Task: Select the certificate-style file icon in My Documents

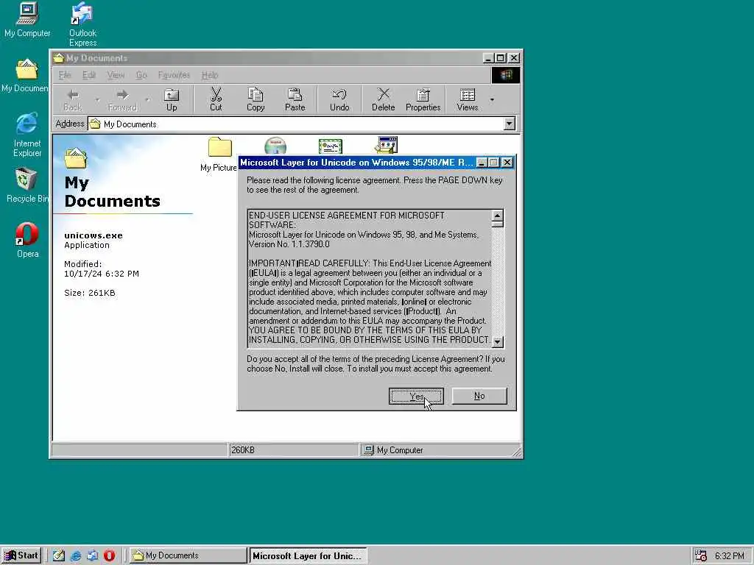Action: pyautogui.click(x=331, y=146)
